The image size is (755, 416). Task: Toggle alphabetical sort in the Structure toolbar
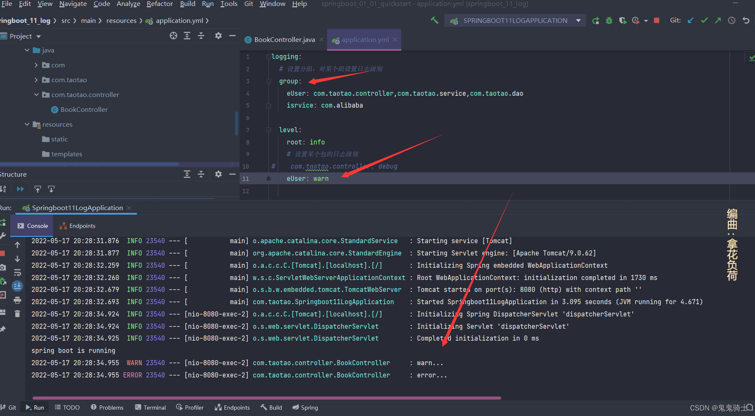tap(3, 189)
